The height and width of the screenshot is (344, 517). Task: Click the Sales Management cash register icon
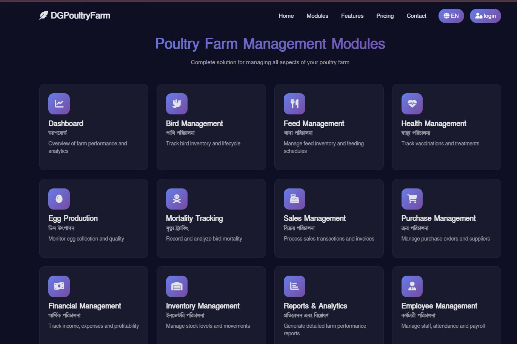[294, 199]
